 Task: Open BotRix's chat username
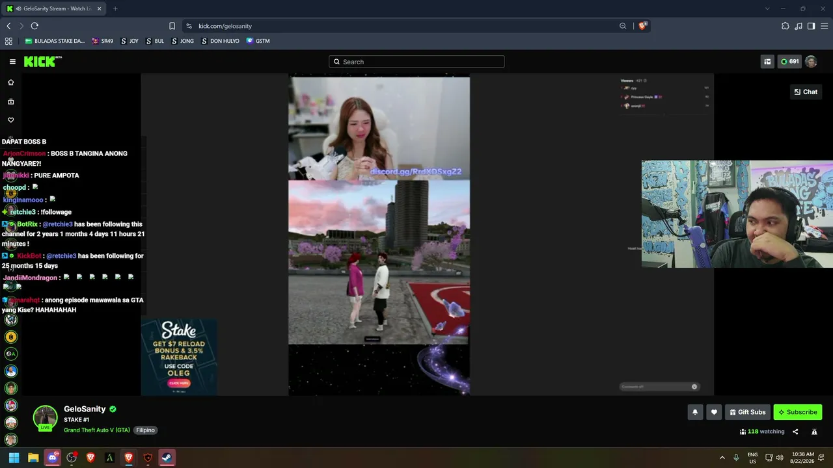(27, 224)
